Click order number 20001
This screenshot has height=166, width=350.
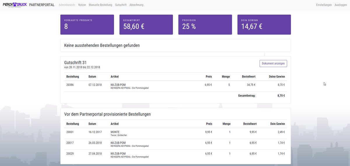click(x=70, y=132)
